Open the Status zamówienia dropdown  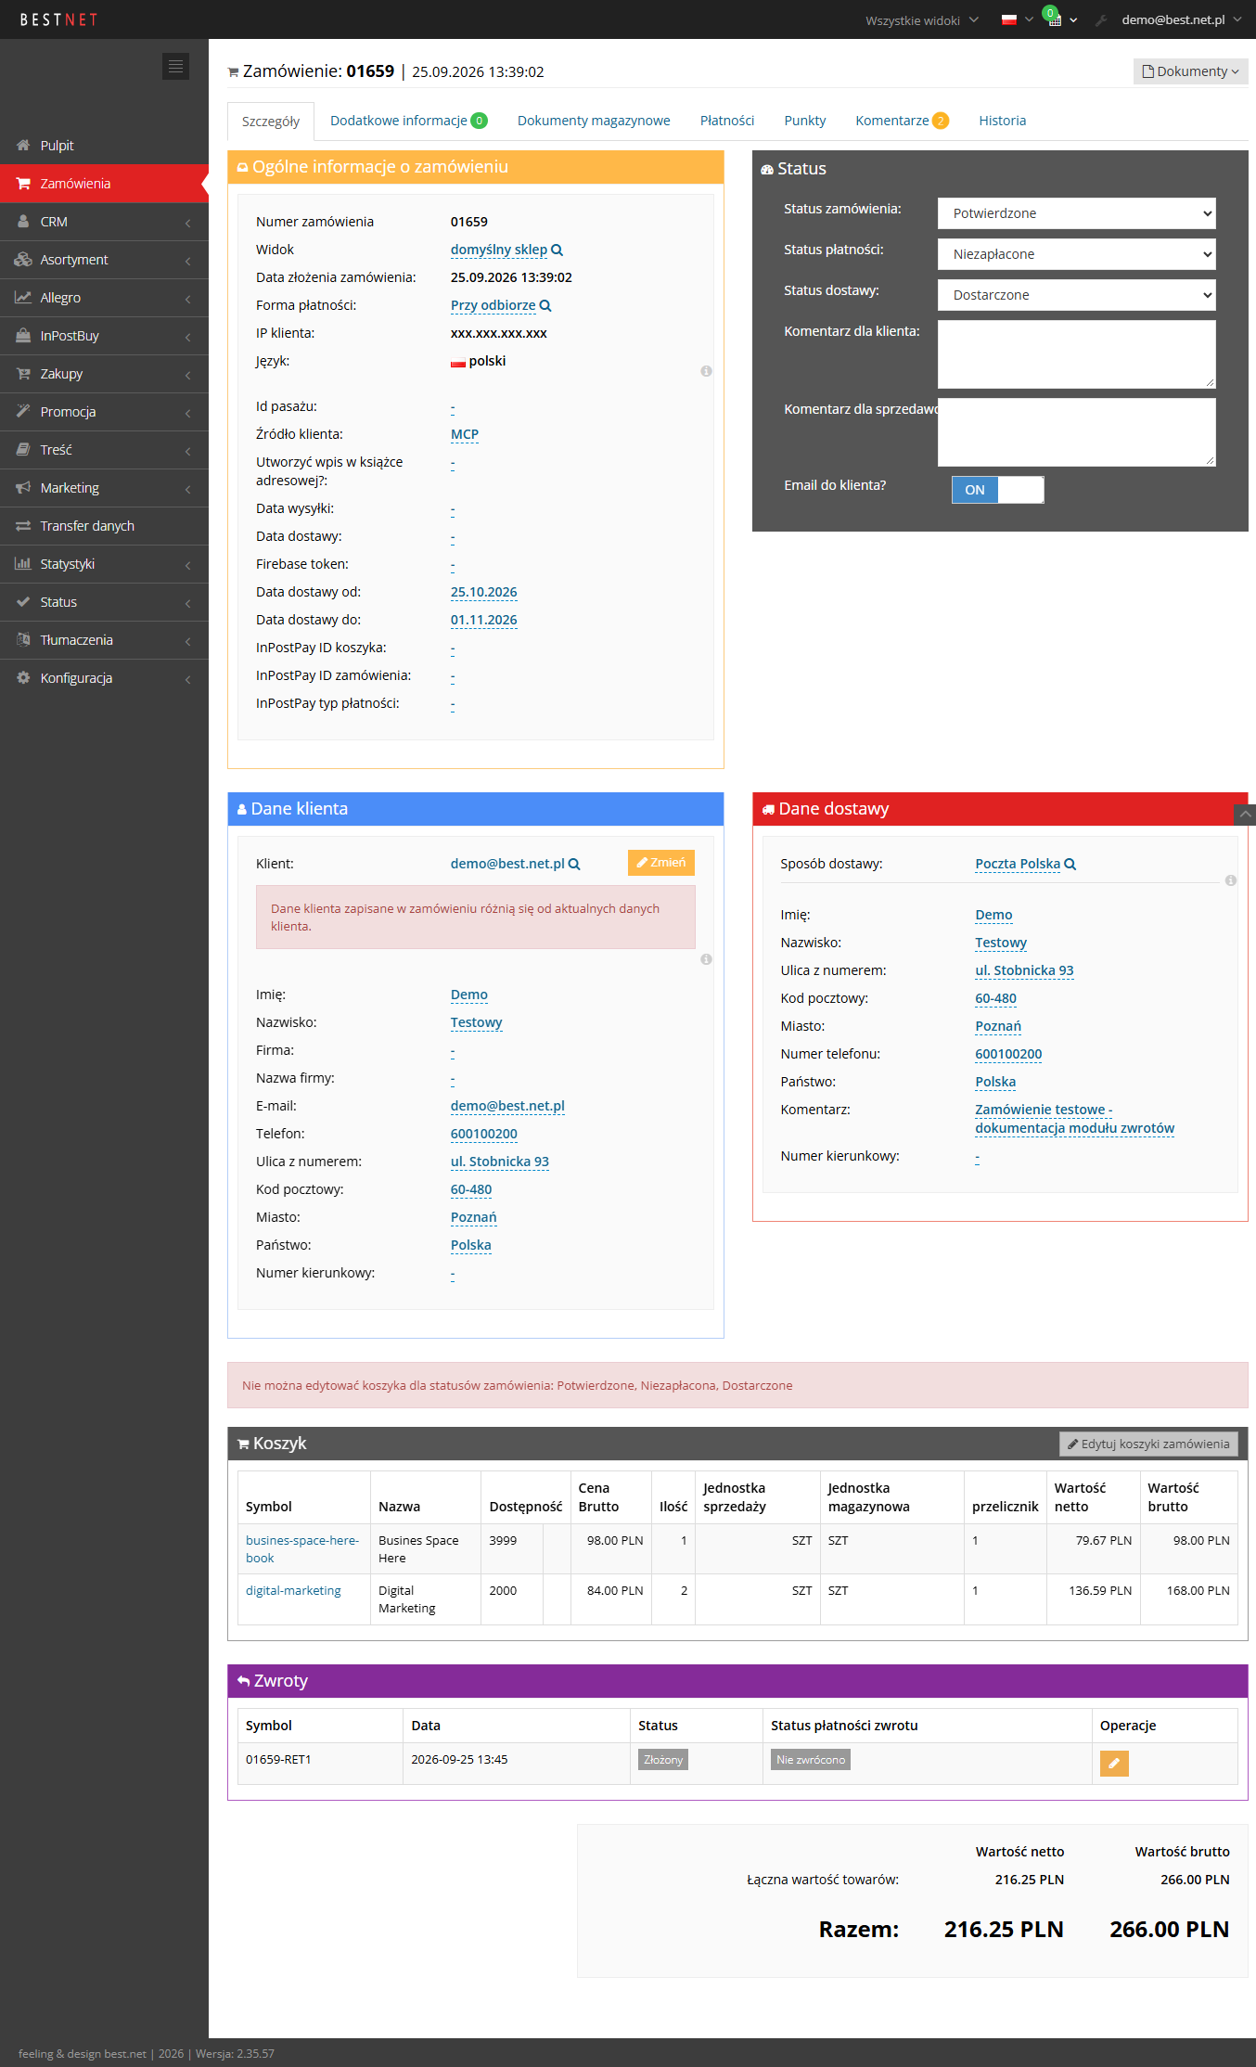point(1077,213)
